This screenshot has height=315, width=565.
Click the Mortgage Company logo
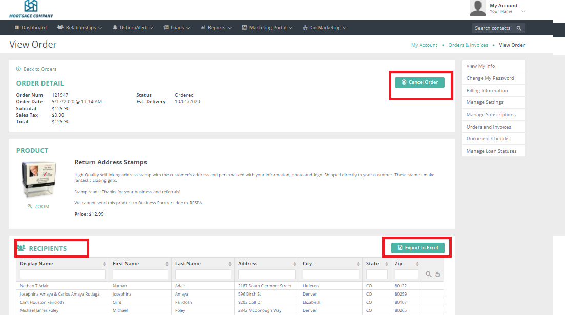31,9
